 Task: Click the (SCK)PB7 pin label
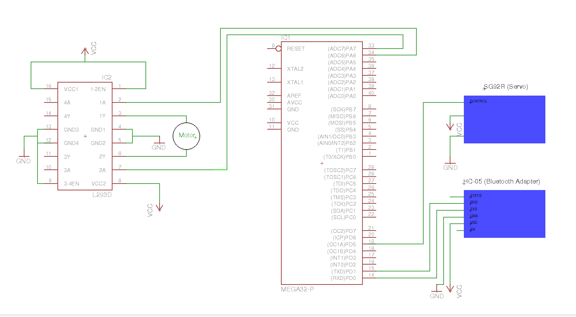click(343, 109)
